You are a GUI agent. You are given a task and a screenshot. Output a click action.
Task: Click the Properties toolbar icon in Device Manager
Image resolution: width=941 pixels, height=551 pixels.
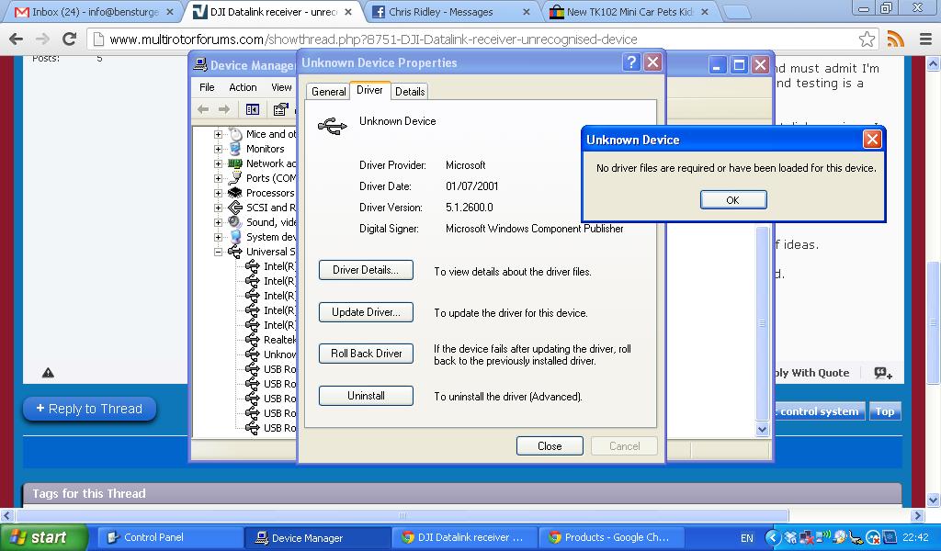click(x=280, y=109)
